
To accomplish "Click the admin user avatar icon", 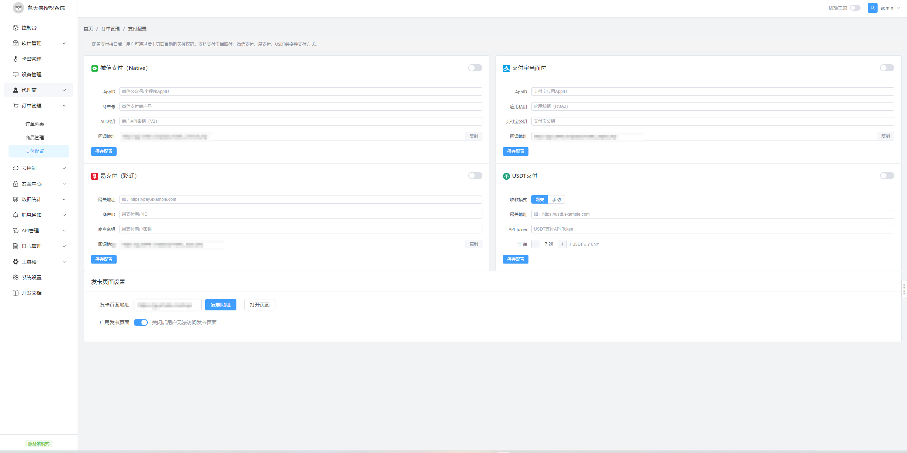I will pyautogui.click(x=872, y=8).
